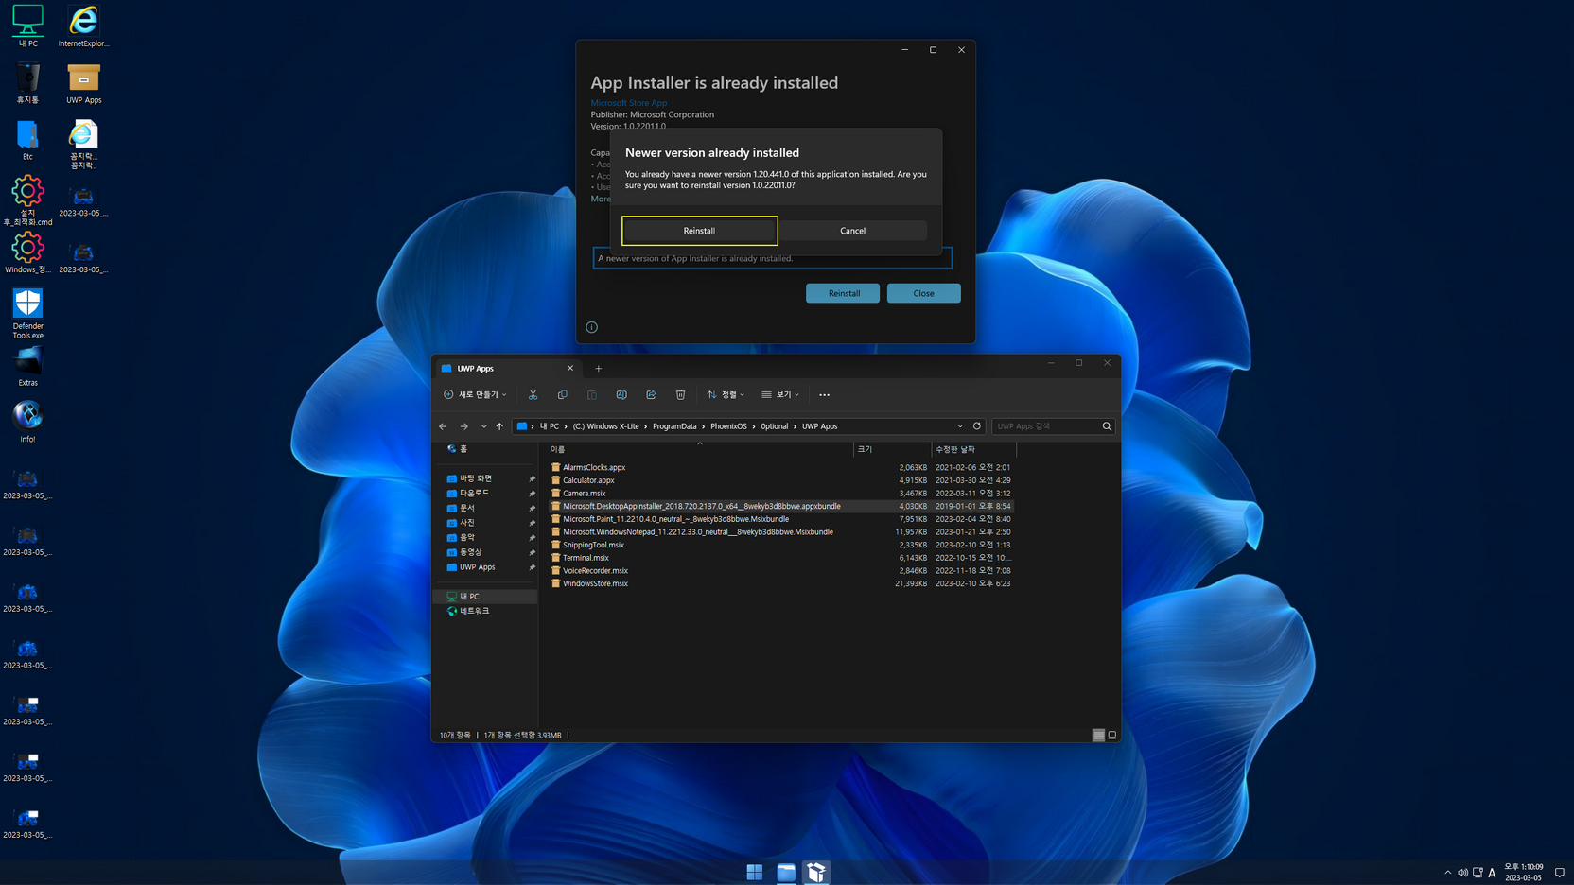This screenshot has width=1574, height=885.
Task: Click the Close button in App Installer
Action: pyautogui.click(x=923, y=293)
